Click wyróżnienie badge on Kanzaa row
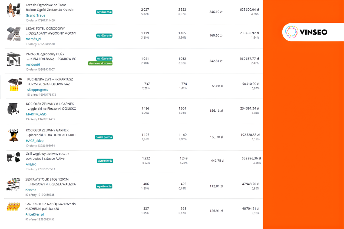Screen dimensions: 344x229 coord(104,186)
